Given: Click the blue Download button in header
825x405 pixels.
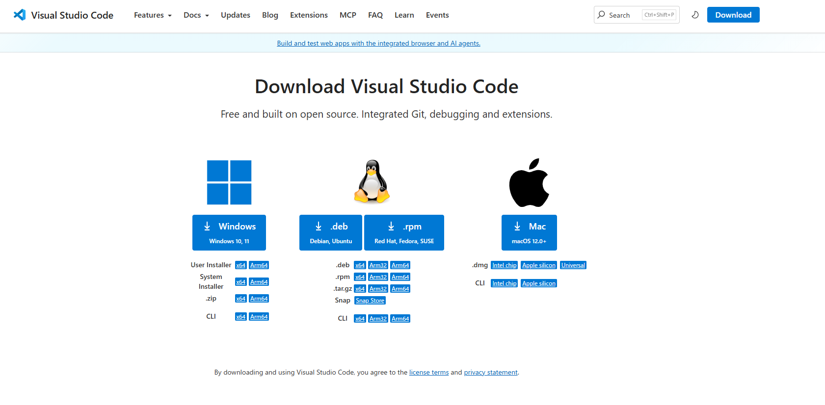Looking at the screenshot, I should click(x=733, y=15).
